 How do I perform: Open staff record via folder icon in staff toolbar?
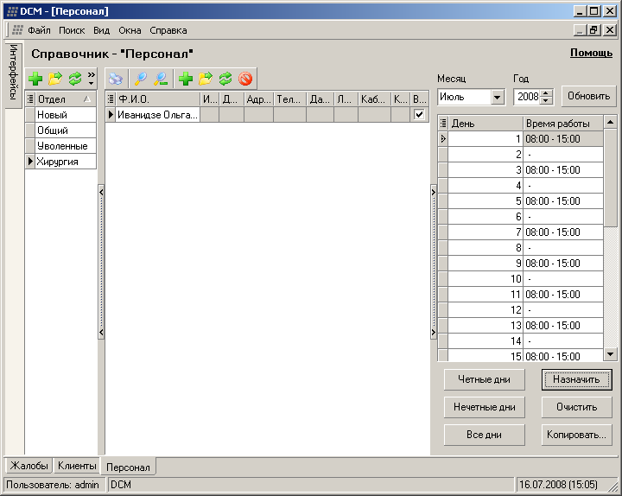pos(206,79)
